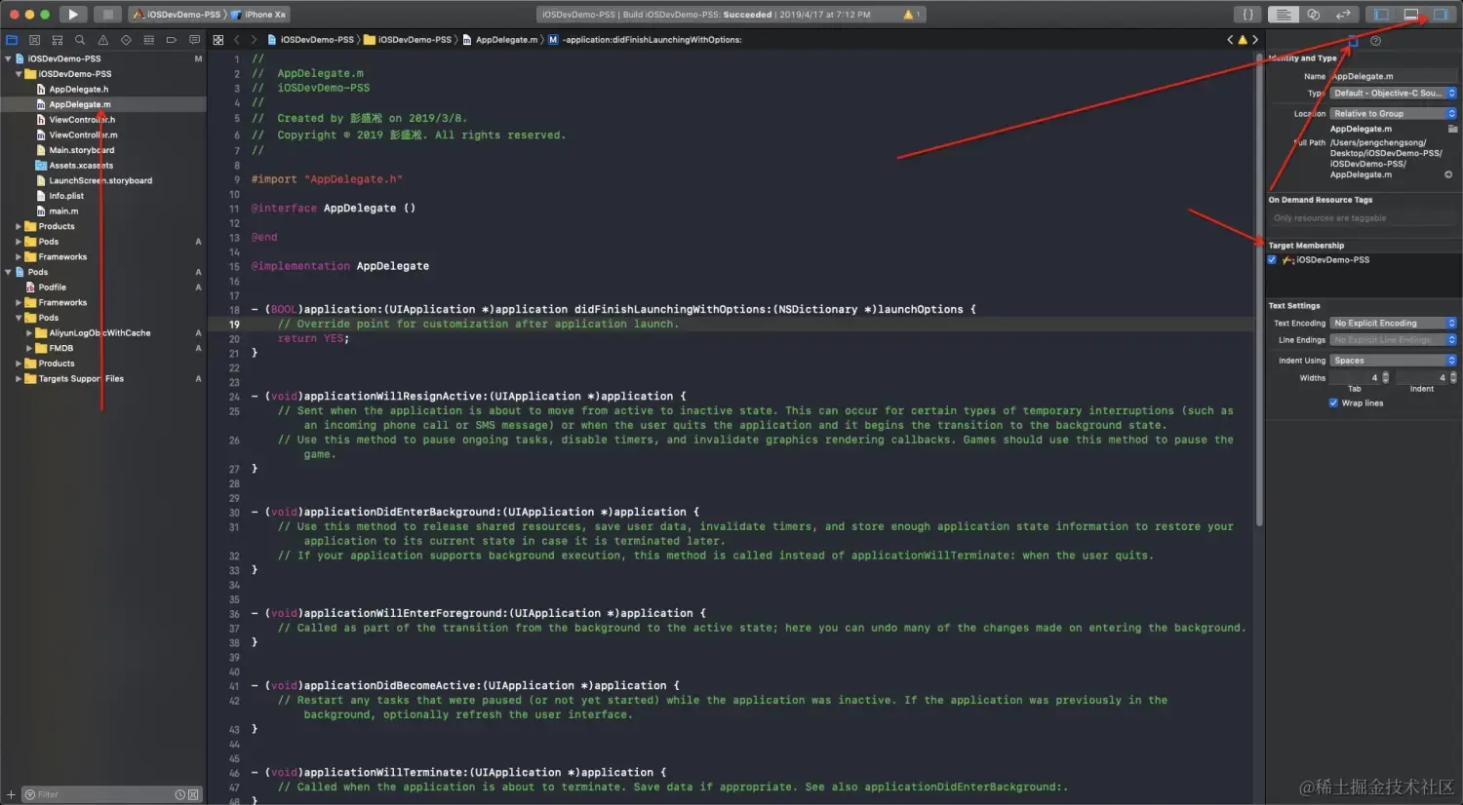Click iOSDevDemo-PSS folder crumb in jump bar
This screenshot has width=1463, height=805.
[408, 40]
